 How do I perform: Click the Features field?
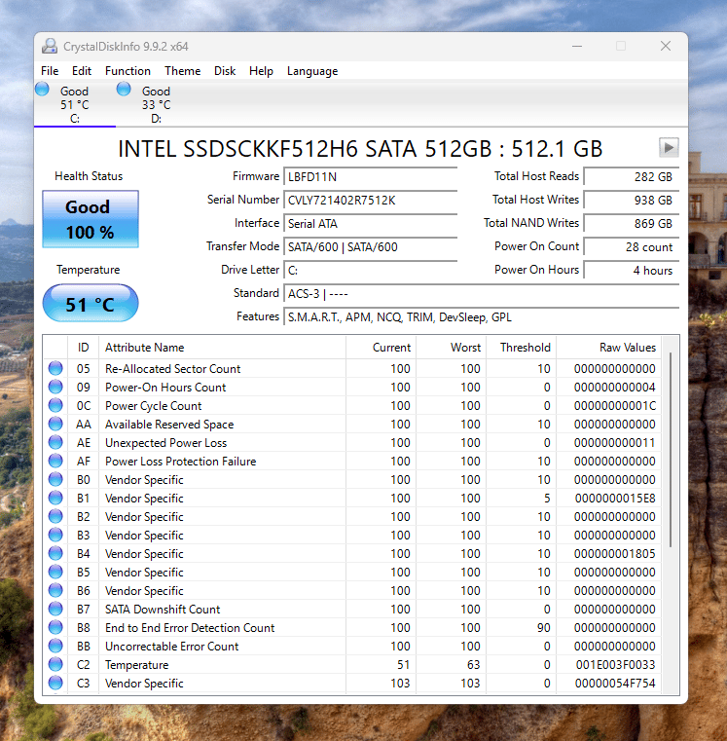(x=482, y=317)
